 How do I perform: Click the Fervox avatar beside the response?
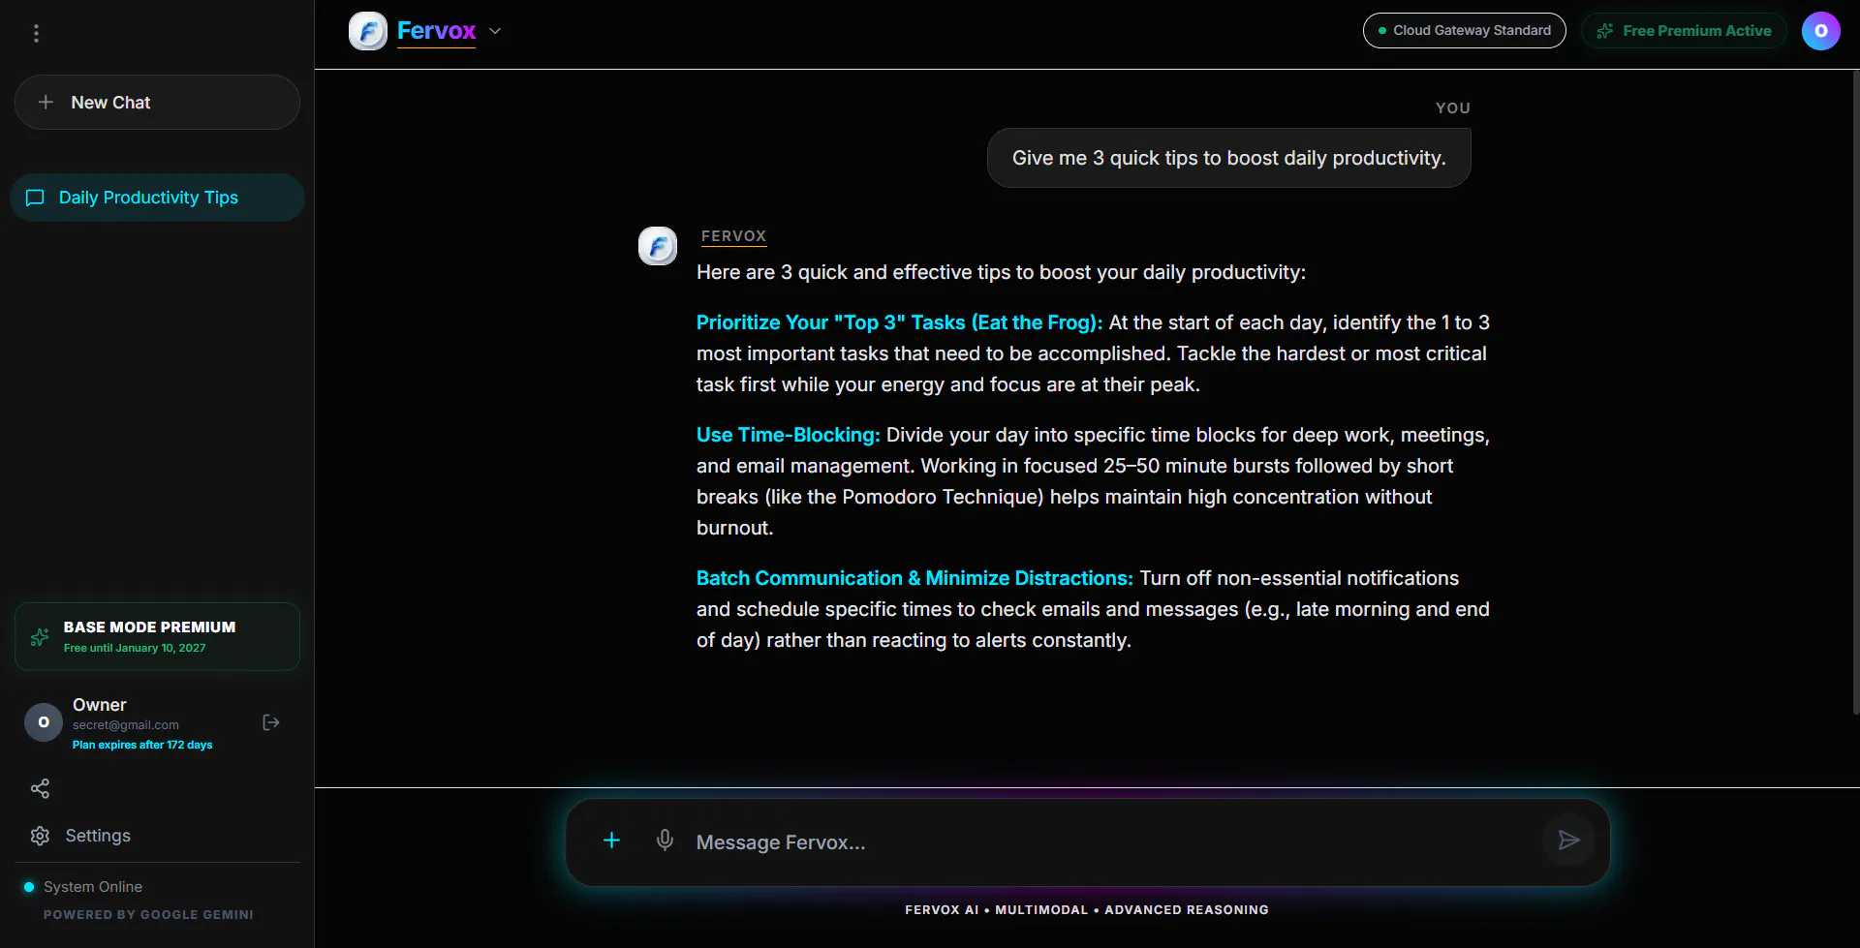[658, 246]
